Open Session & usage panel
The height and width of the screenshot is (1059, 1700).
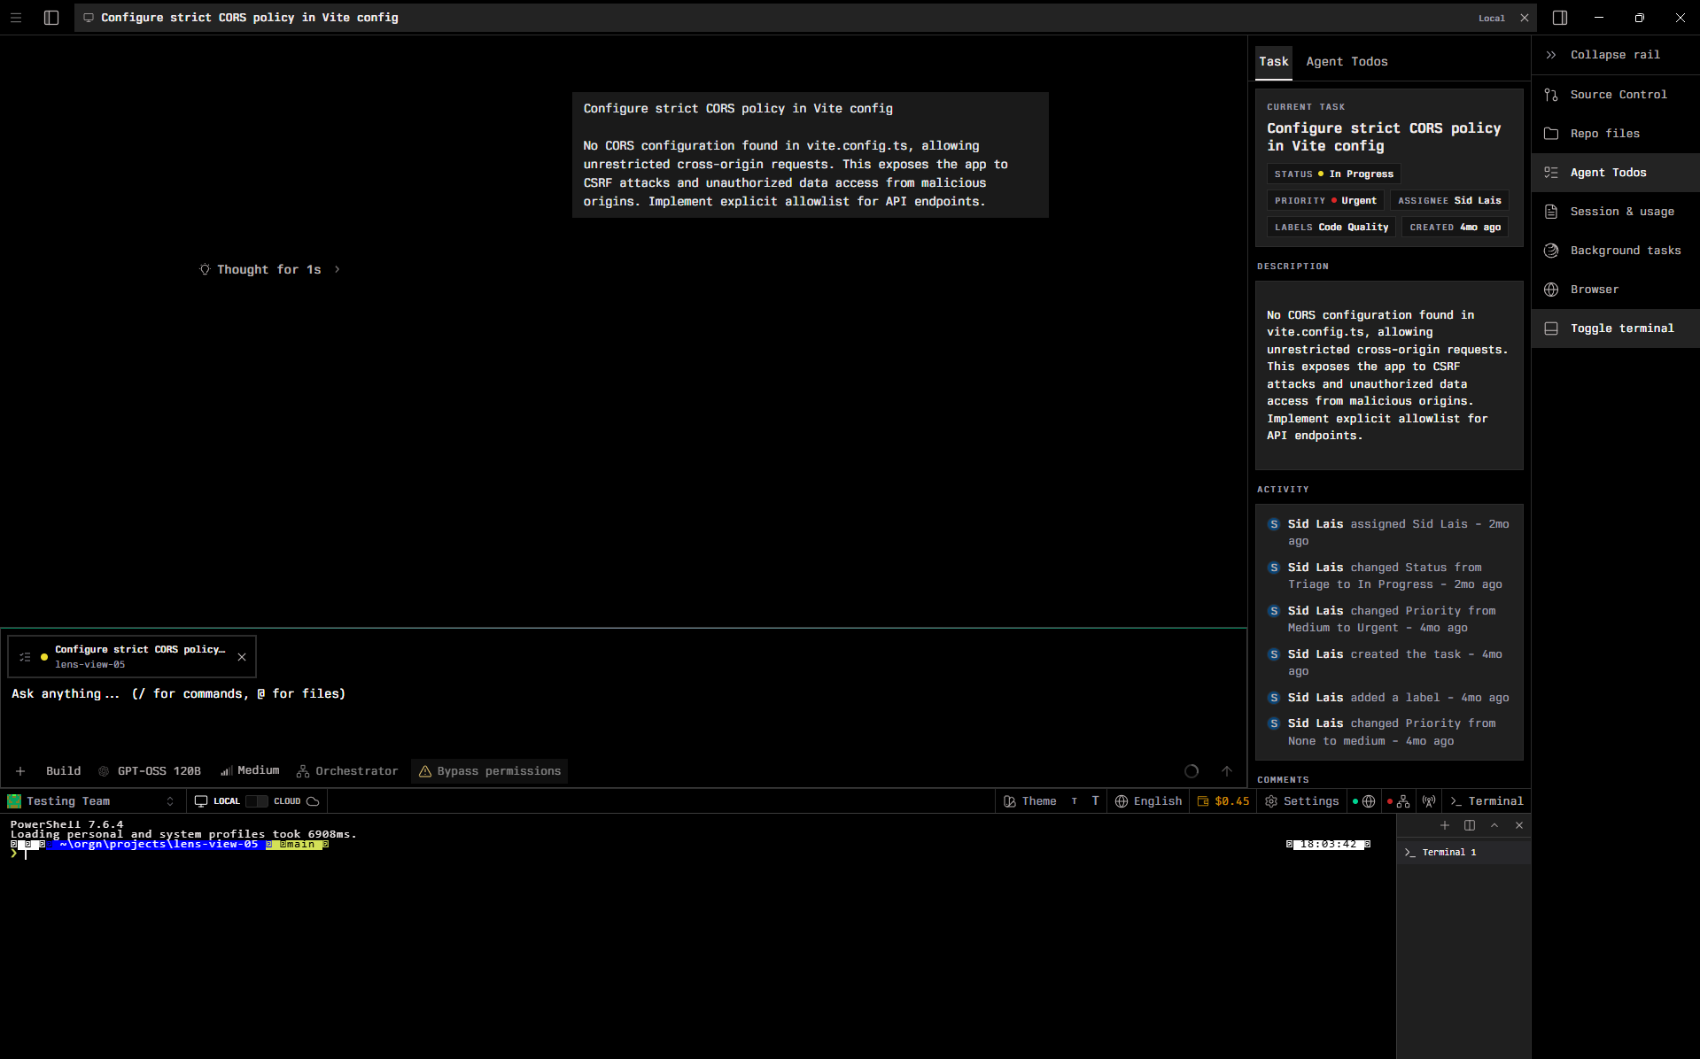[x=1615, y=212]
